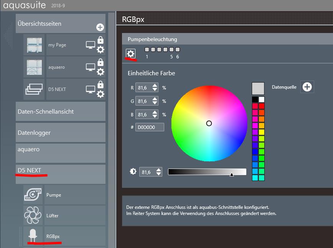
Task: Increase the R value with stepper
Action: point(155,86)
